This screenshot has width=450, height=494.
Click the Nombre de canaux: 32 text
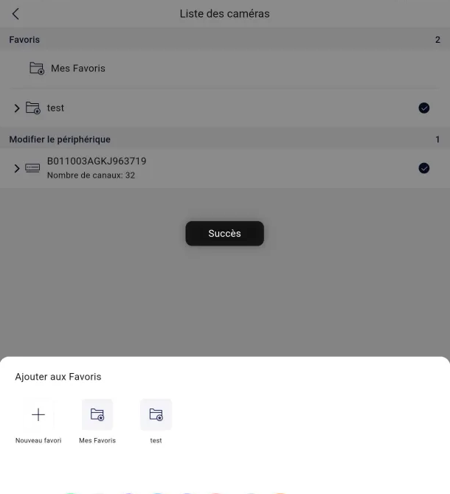pyautogui.click(x=91, y=175)
